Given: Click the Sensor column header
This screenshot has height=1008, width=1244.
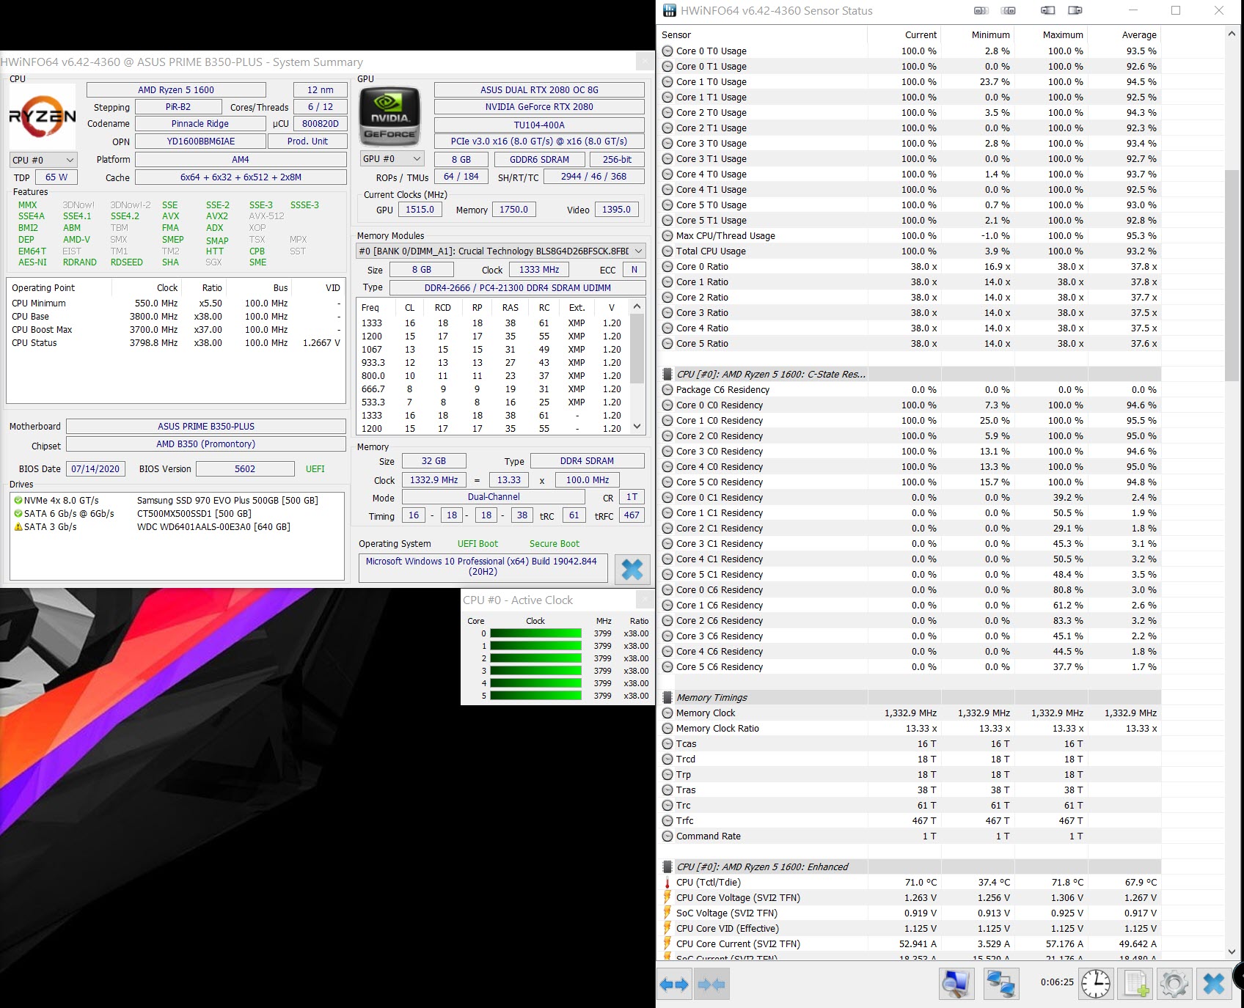Looking at the screenshot, I should pos(763,34).
